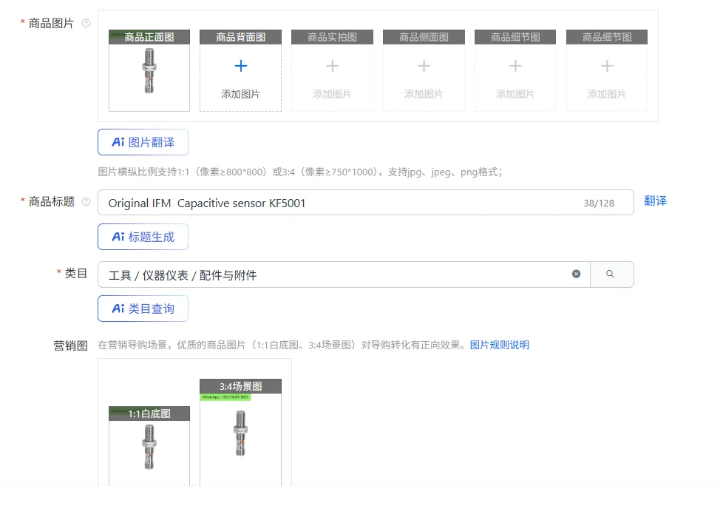The width and height of the screenshot is (723, 529).
Task: Click 添加图片 text under 商品侧面图
Action: click(424, 94)
